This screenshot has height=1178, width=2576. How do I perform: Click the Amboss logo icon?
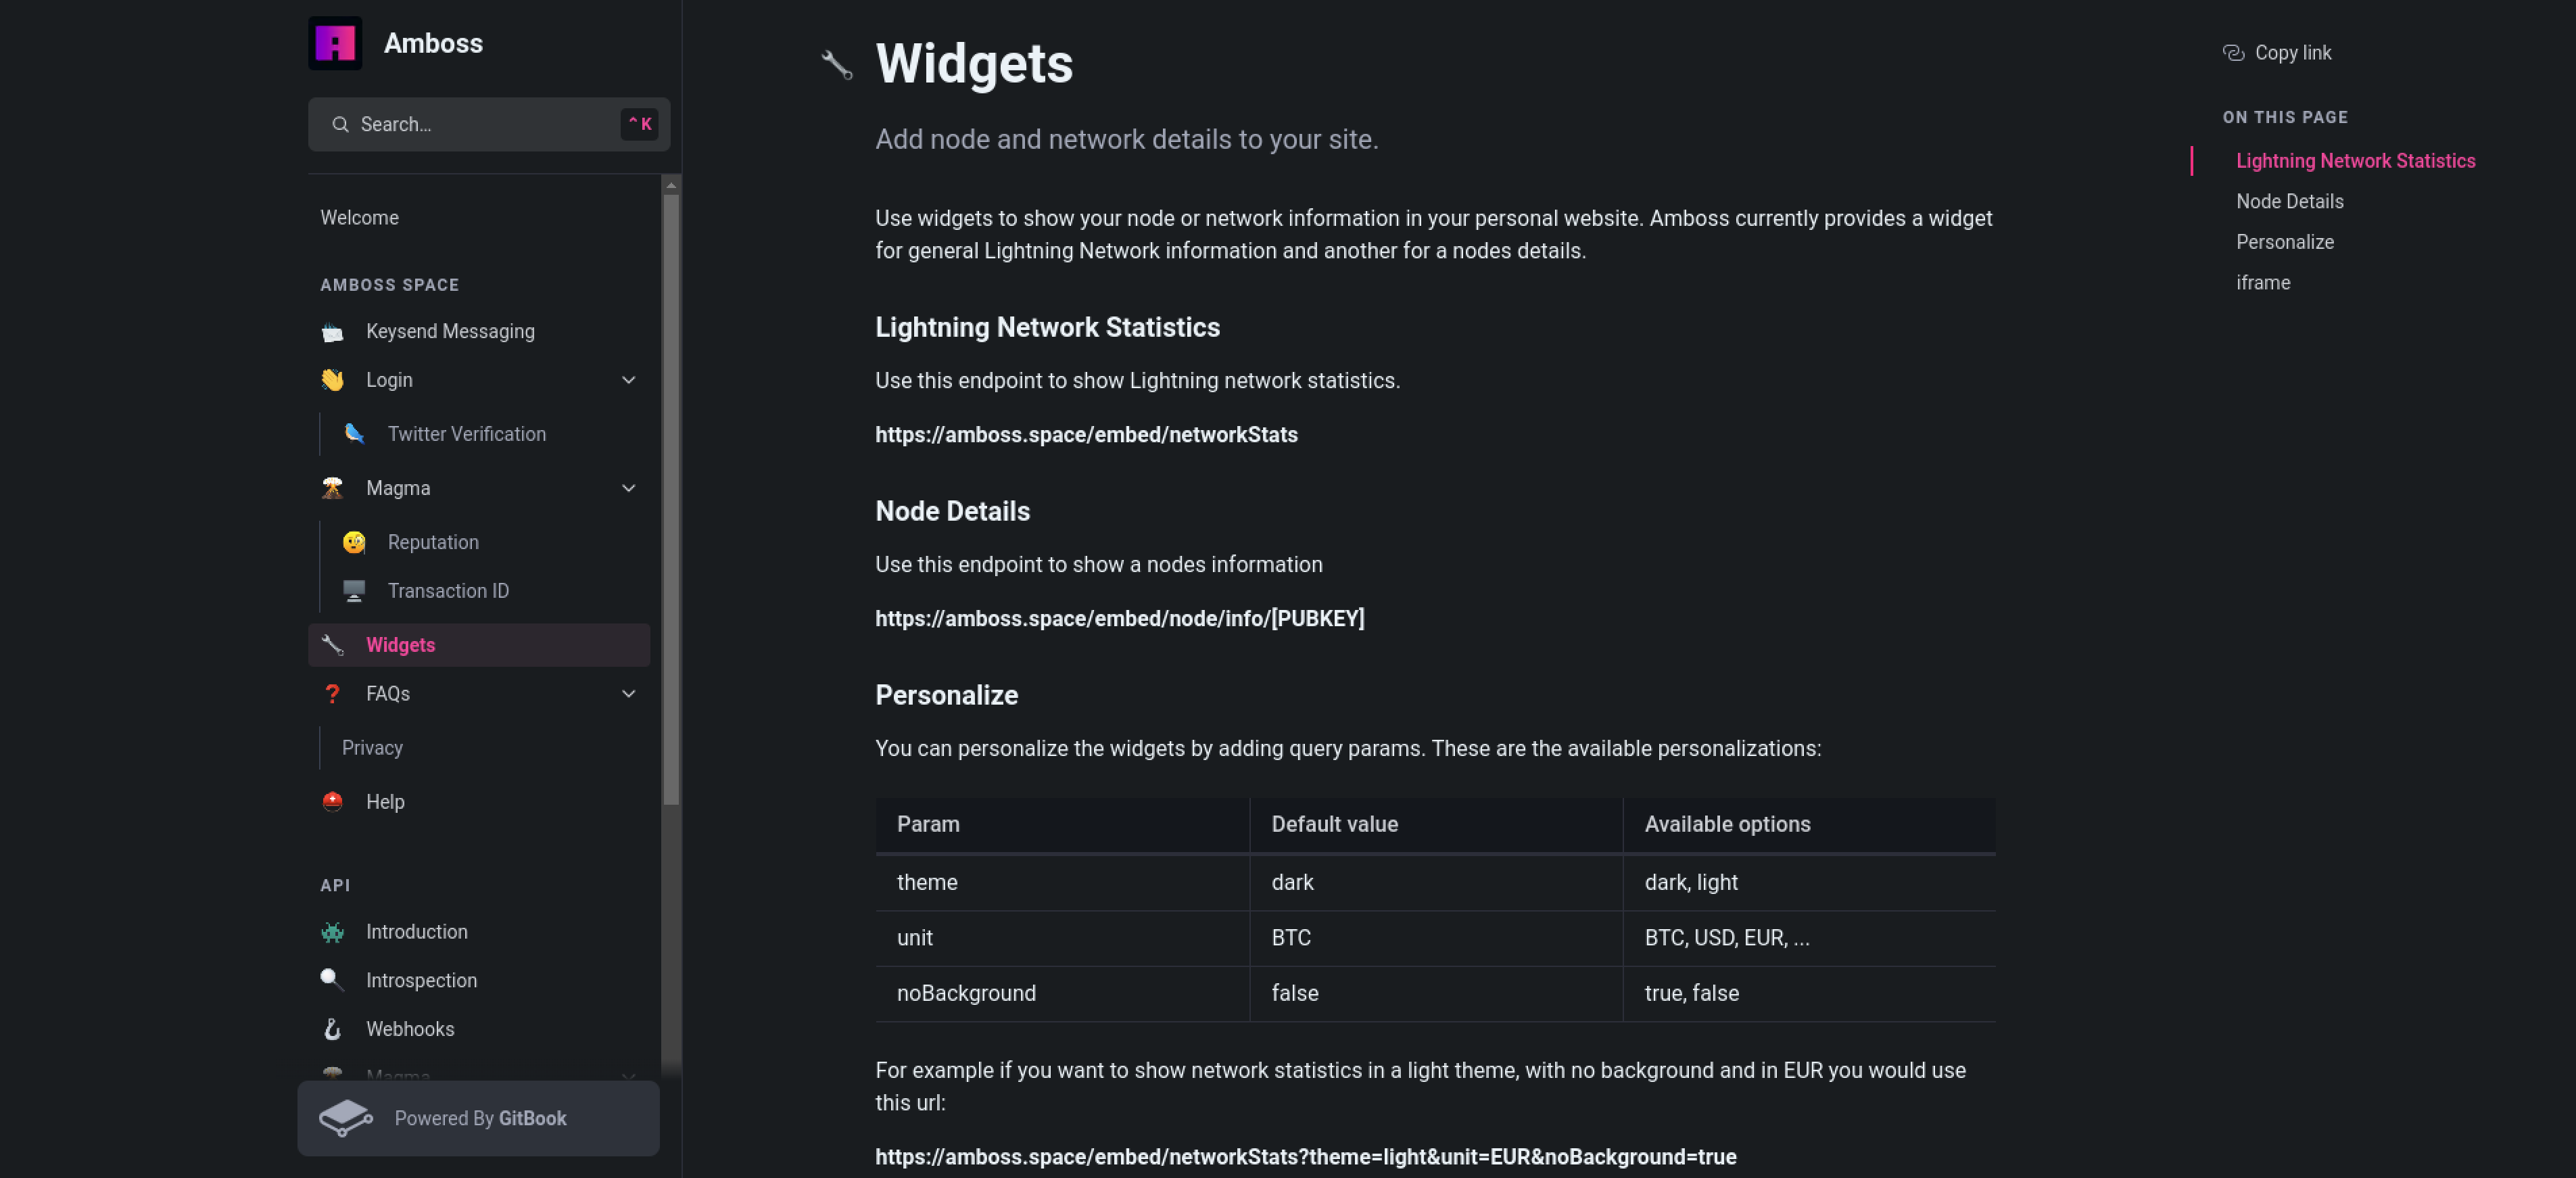point(335,43)
